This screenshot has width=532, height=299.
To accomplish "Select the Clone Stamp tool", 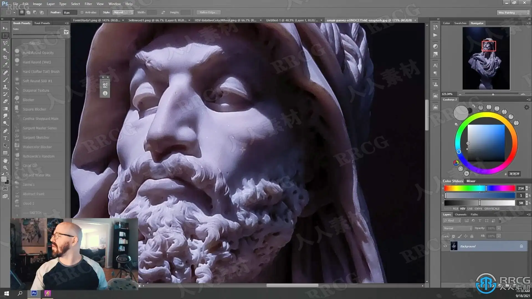I will pos(5,87).
